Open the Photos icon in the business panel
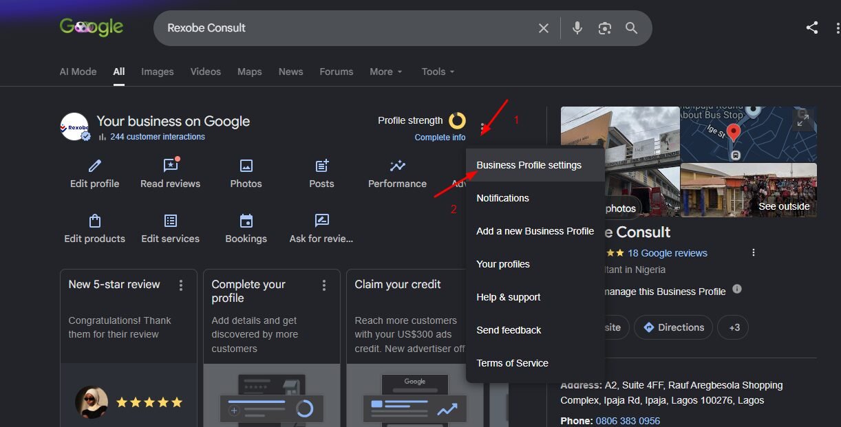The height and width of the screenshot is (427, 841). (x=246, y=166)
